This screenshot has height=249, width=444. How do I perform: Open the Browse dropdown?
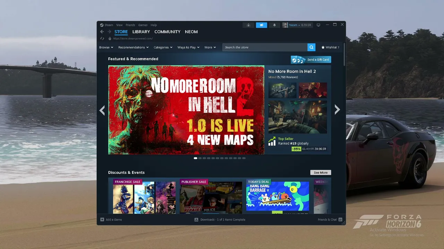point(106,47)
